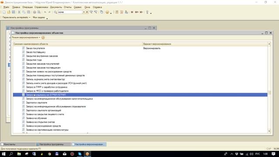Click help icon next to Режим версионирования
The image size is (279, 157).
(x=43, y=38)
